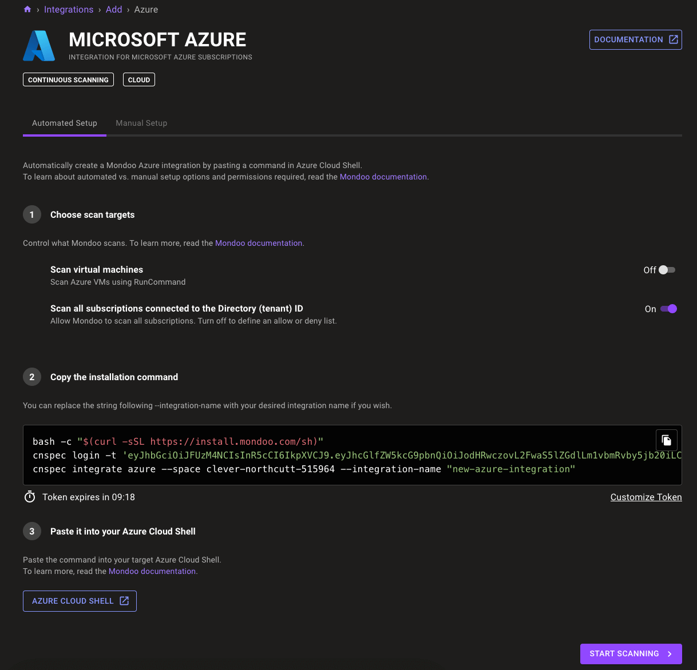This screenshot has height=670, width=697.
Task: Enable the Scan virtual machines toggle
Action: (667, 270)
